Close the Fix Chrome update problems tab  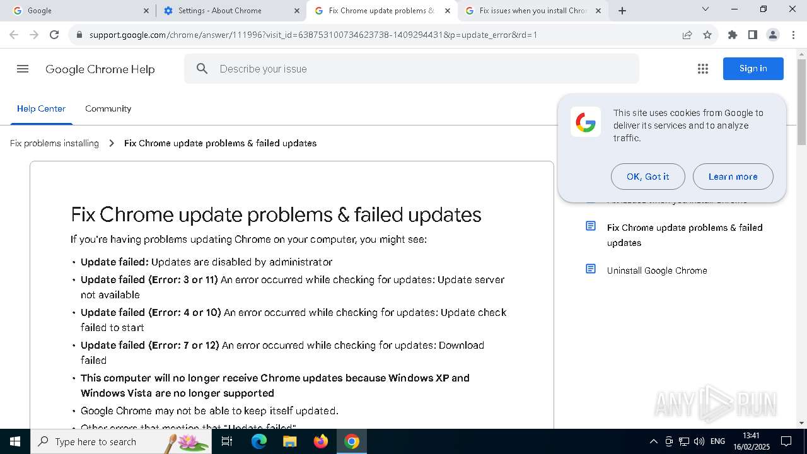tap(448, 11)
